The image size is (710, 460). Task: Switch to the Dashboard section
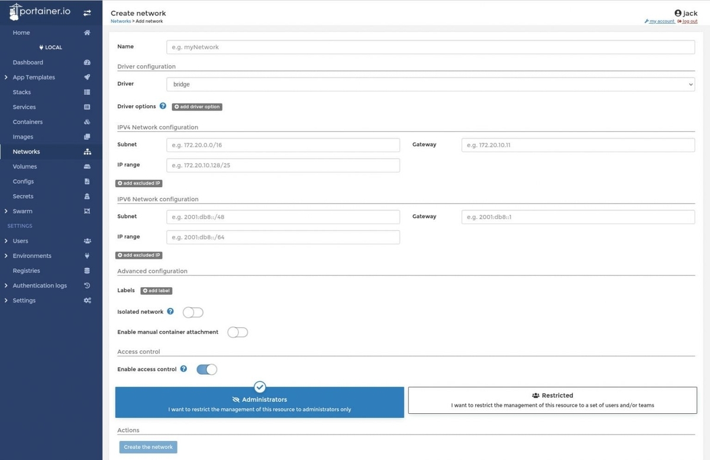tap(27, 62)
